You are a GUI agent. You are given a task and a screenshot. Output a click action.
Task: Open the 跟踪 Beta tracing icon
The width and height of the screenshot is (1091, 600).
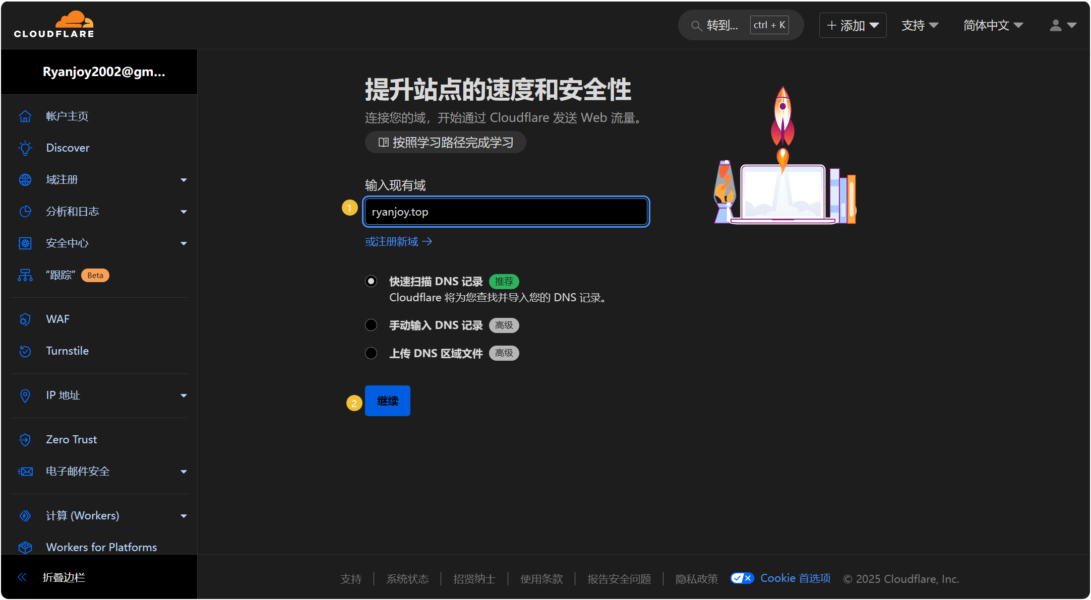point(25,275)
